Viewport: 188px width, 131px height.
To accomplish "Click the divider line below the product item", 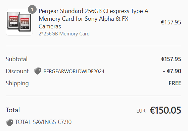I will click(94, 46).
